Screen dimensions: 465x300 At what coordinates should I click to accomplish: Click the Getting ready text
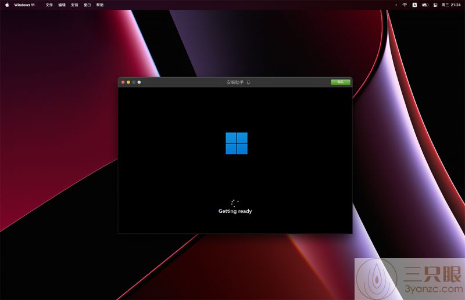click(235, 211)
